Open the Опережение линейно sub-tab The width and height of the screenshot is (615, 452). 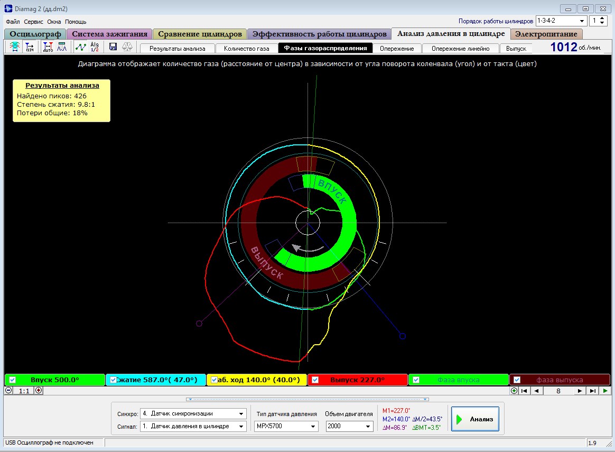click(x=461, y=48)
